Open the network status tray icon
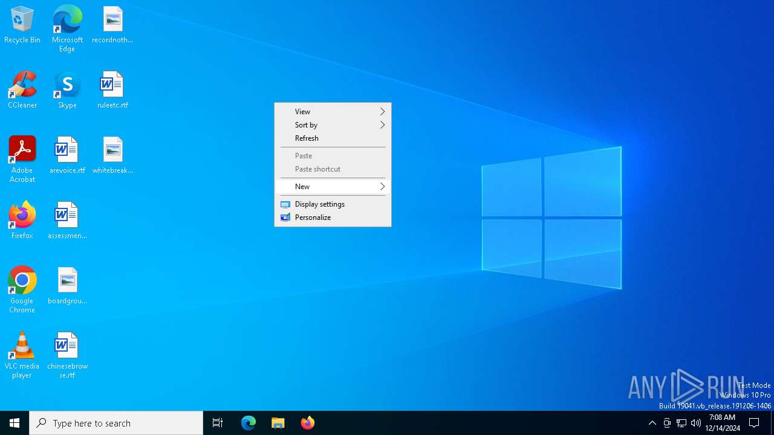 [x=681, y=423]
